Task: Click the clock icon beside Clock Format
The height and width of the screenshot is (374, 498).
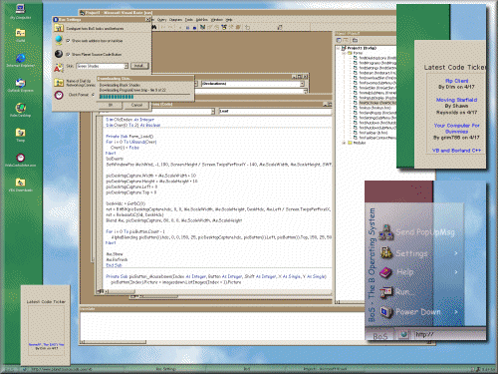Action: (x=59, y=95)
